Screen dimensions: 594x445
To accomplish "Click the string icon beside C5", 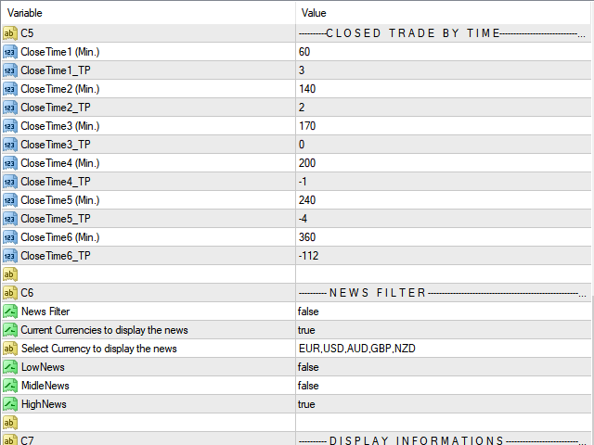I will click(10, 33).
